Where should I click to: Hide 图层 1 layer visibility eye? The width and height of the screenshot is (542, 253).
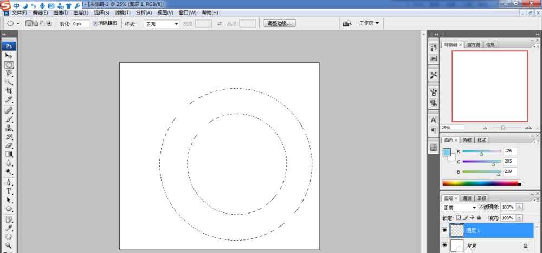click(x=444, y=230)
